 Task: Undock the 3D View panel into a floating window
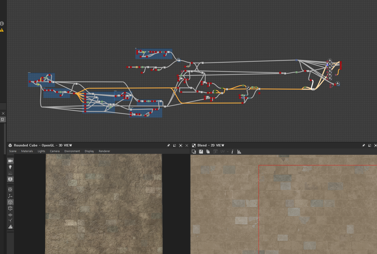[x=174, y=145]
